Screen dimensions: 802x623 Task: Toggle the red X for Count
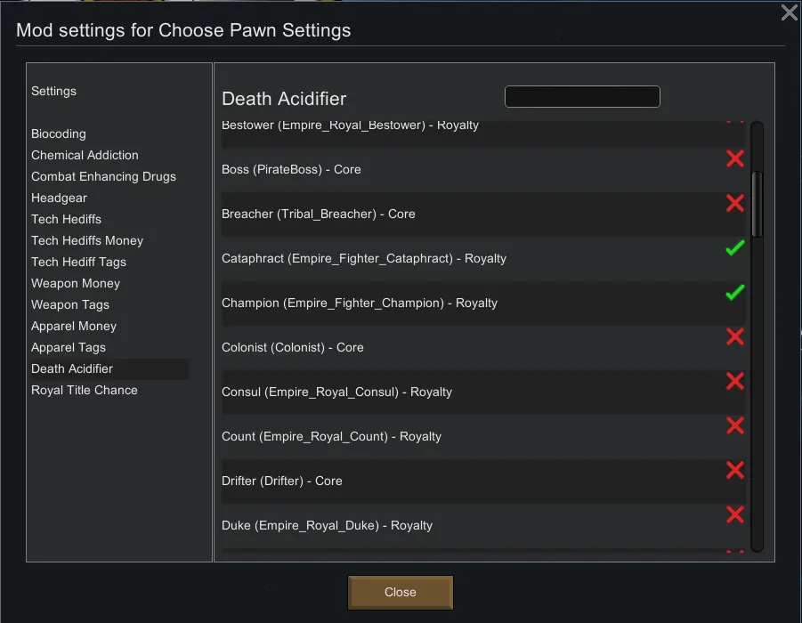pos(734,426)
